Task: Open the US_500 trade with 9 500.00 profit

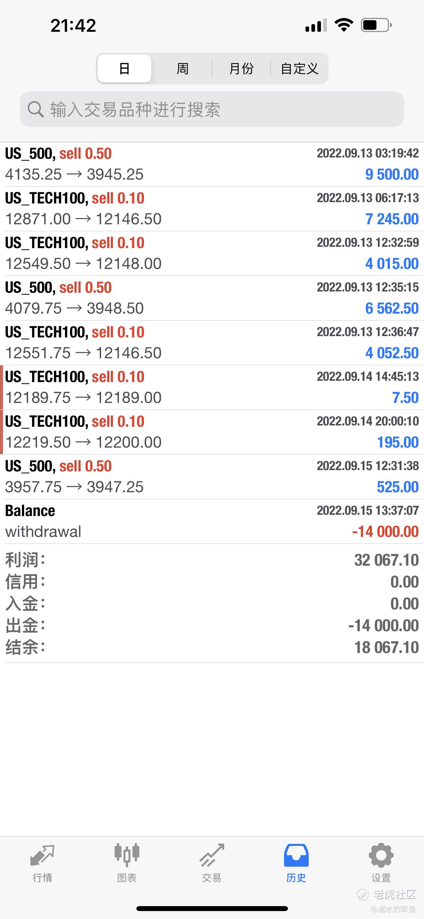Action: (x=212, y=164)
